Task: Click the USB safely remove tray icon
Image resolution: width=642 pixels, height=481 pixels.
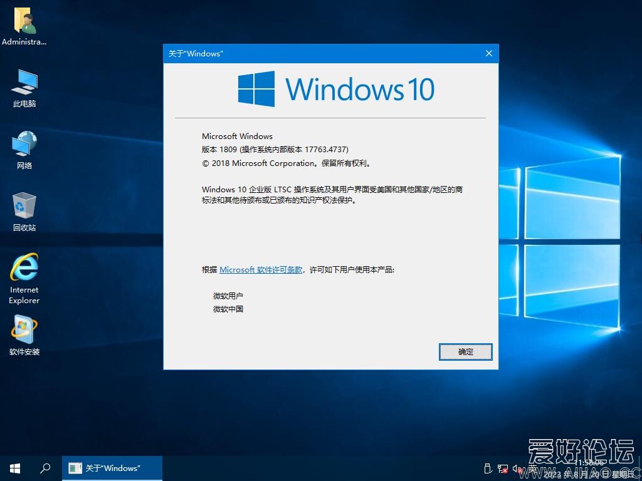Action: 488,468
